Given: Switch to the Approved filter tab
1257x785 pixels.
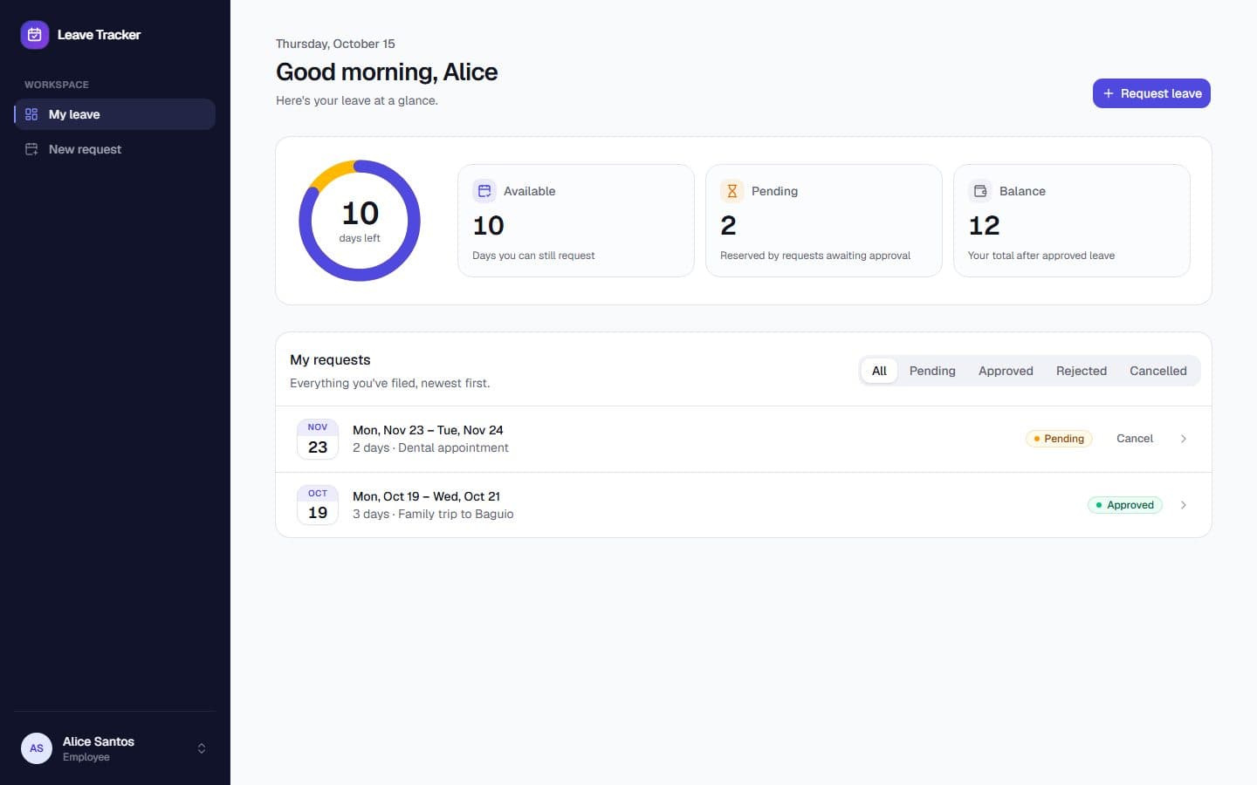Looking at the screenshot, I should tap(1006, 371).
